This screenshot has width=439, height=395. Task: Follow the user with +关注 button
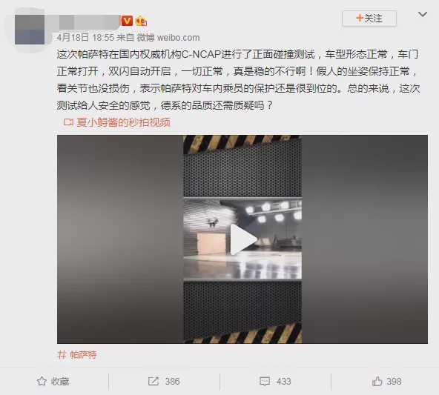[x=369, y=19]
